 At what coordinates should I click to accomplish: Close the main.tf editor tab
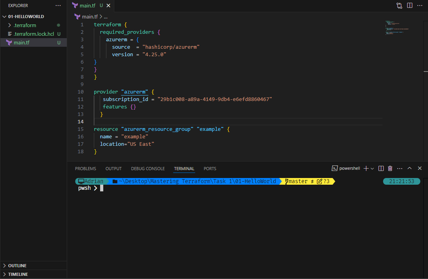(x=108, y=6)
